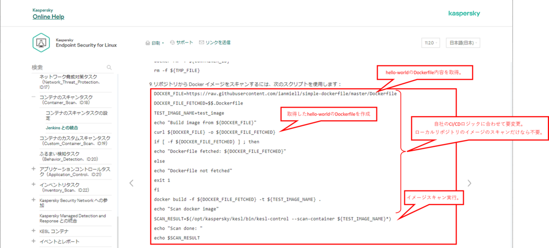The width and height of the screenshot is (549, 248).
Task: Collapse the コンテナのスキャンタスク node
Action: click(34, 97)
